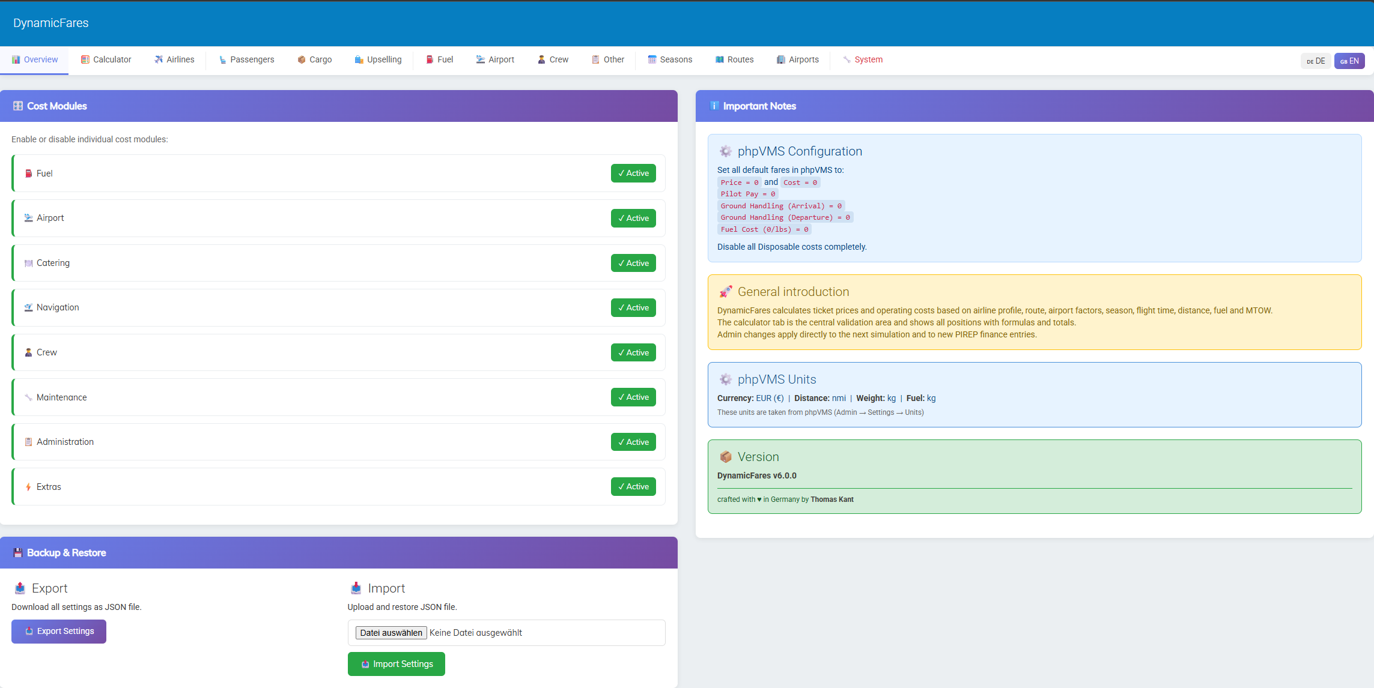Click Export Settings button
Viewport: 1374px width, 688px height.
click(59, 631)
